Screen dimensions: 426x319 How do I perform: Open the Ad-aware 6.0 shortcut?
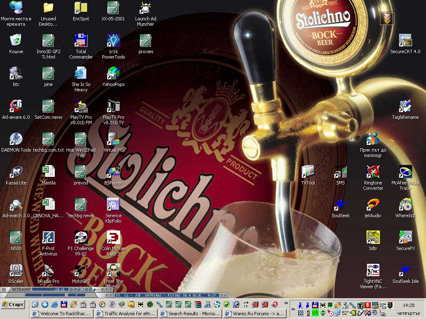coord(16,106)
